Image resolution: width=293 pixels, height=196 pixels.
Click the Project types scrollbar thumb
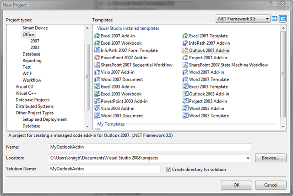click(x=87, y=77)
